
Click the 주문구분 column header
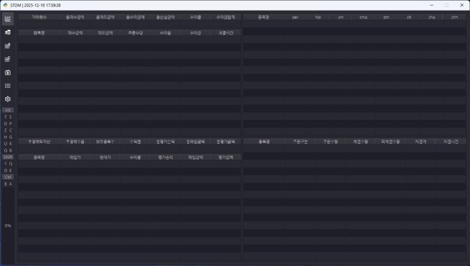point(300,142)
